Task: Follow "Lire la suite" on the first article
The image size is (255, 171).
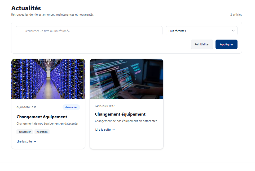Action: pyautogui.click(x=24, y=142)
